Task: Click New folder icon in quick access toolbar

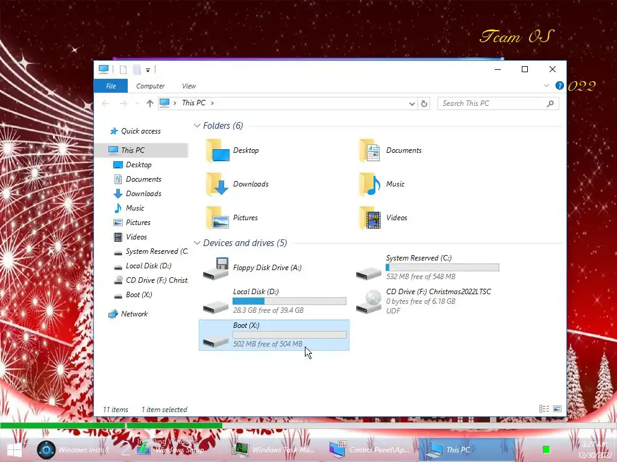Action: 137,70
